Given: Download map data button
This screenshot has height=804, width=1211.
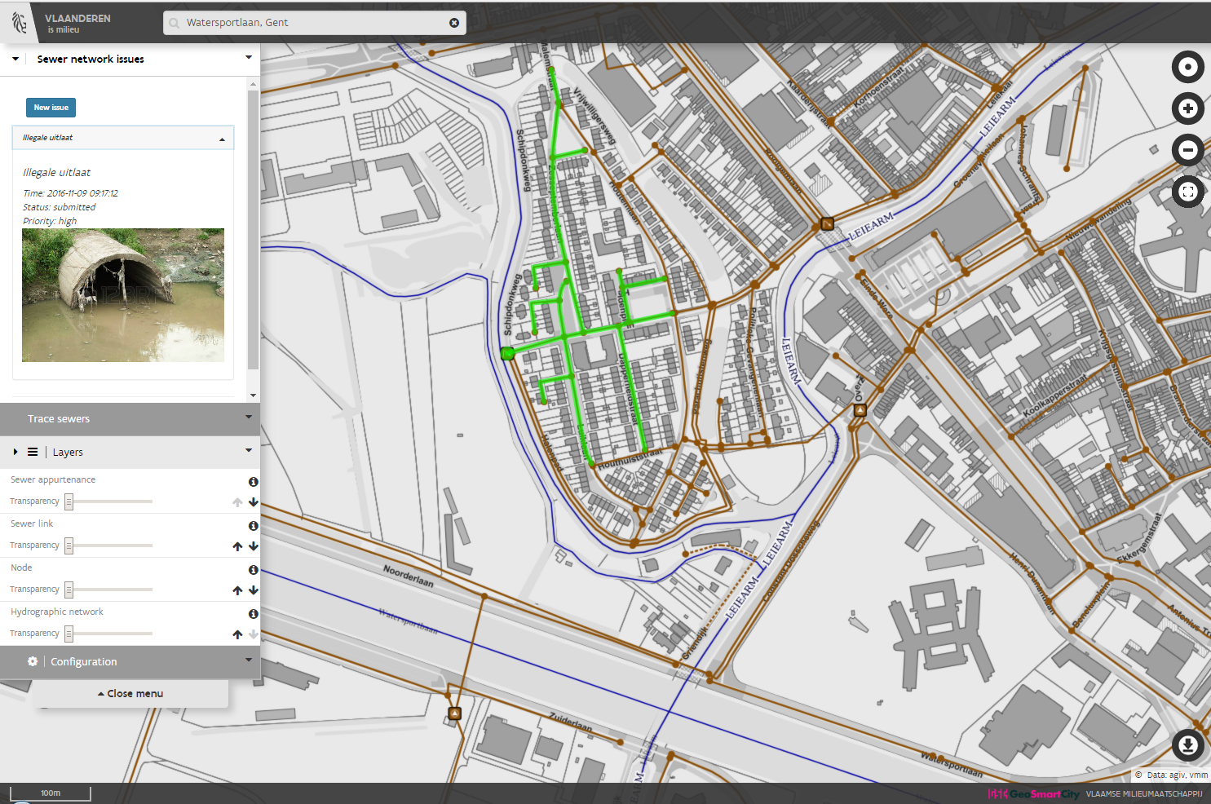Looking at the screenshot, I should coord(1188,744).
